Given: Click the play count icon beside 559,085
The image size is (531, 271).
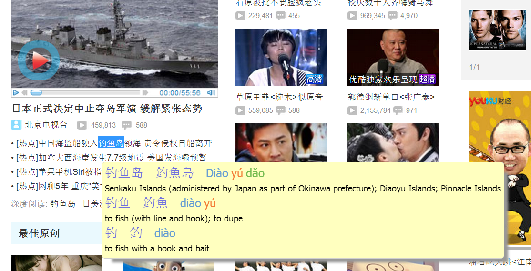Looking at the screenshot, I should coord(240,110).
